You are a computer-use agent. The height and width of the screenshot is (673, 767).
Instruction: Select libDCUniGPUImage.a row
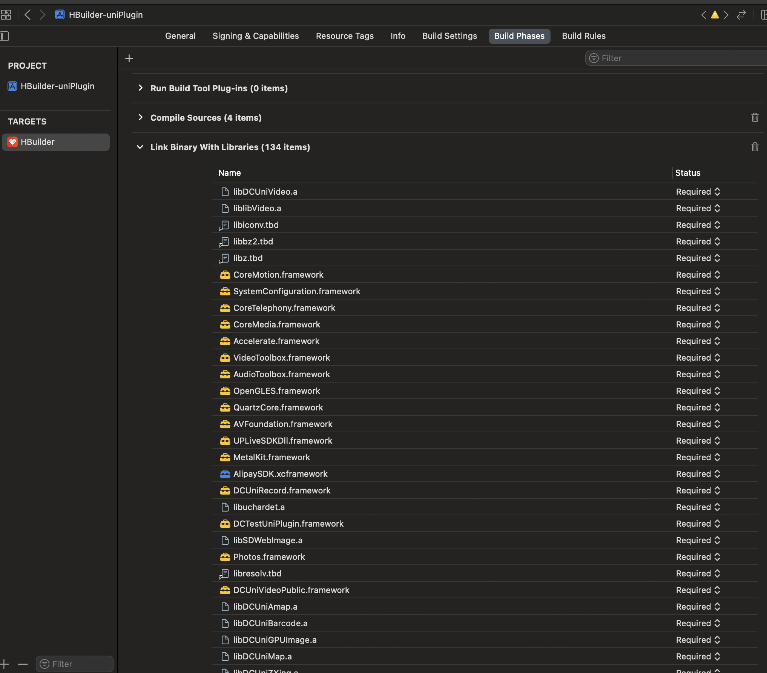(485, 640)
